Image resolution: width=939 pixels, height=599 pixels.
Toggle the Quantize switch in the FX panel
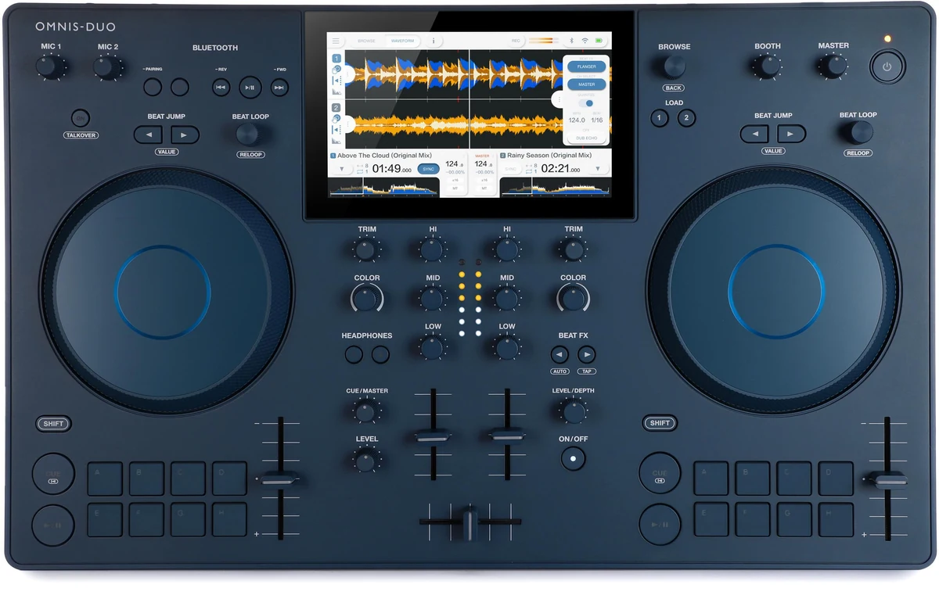pos(586,103)
